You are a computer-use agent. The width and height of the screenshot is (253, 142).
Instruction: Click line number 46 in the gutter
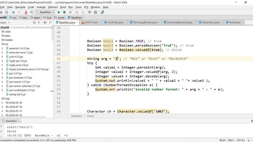click(x=59, y=59)
